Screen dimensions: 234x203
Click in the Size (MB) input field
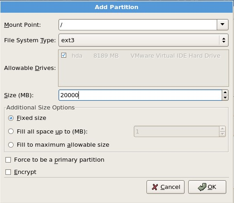140,95
